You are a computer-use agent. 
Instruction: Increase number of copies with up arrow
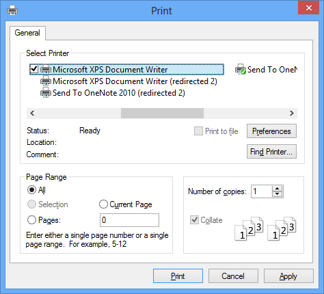click(x=277, y=189)
